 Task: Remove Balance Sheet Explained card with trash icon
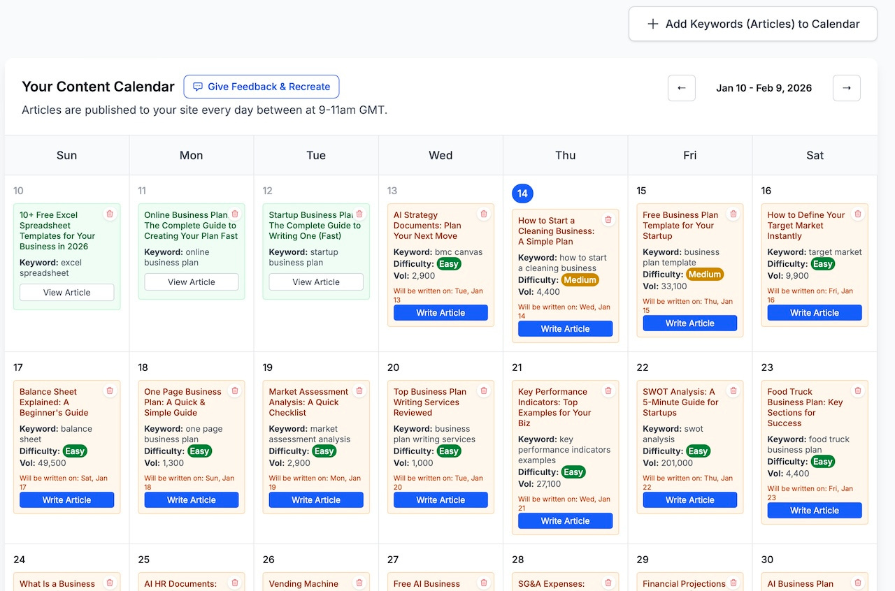pos(110,391)
